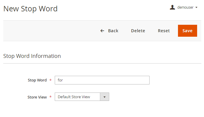Focus the Stop Word input field
The height and width of the screenshot is (117, 204).
(102, 80)
